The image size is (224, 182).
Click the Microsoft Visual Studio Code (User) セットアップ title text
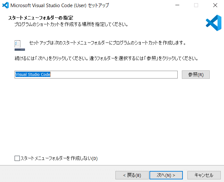[60, 5]
